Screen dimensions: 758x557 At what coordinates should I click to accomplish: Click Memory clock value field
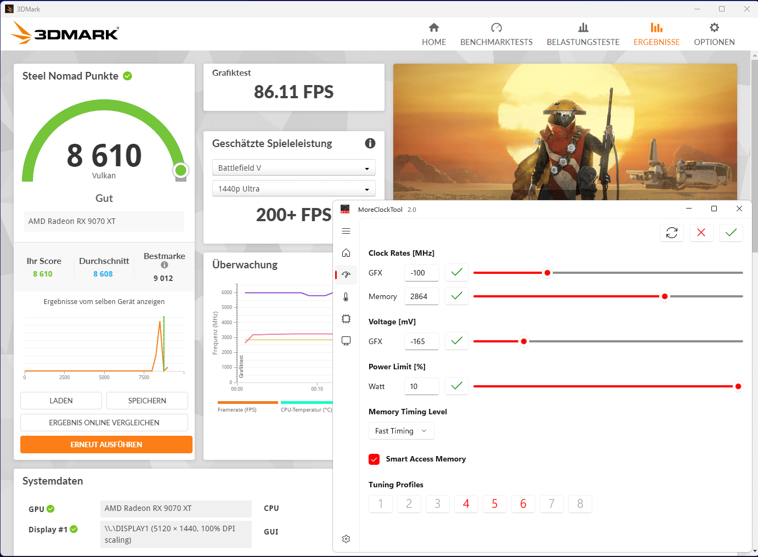pos(422,296)
